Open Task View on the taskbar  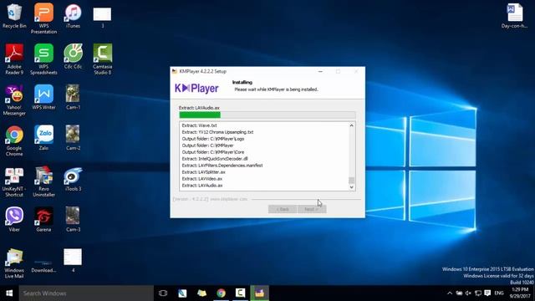point(163,293)
